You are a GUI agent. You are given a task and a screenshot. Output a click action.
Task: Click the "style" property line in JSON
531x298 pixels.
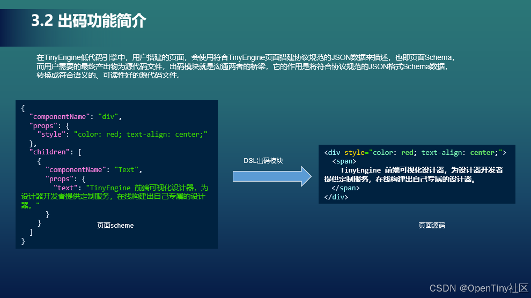tap(122, 135)
